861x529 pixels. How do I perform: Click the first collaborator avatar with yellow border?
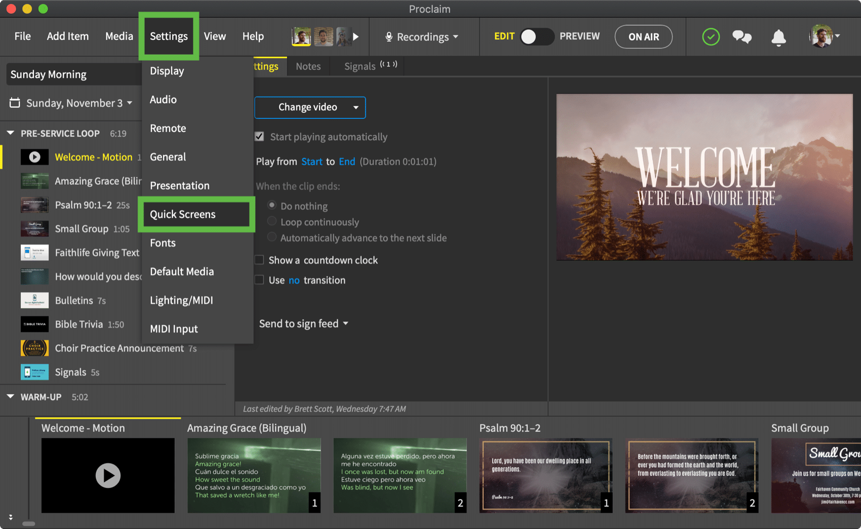[x=301, y=36]
